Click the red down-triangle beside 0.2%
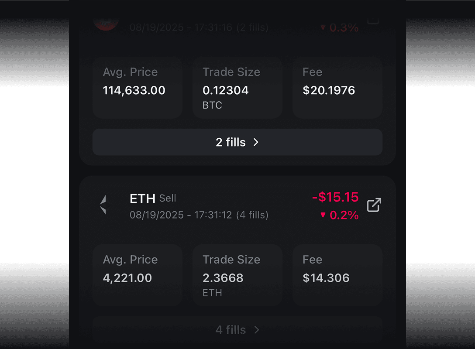Viewport: 475px width, 349px height. [x=323, y=215]
